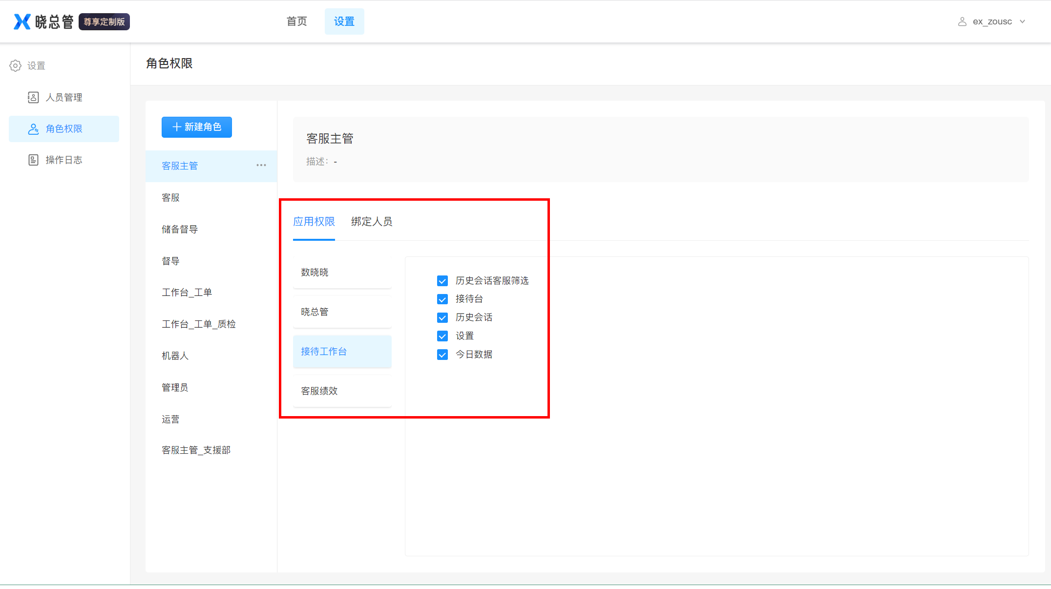
Task: Uncheck the 今日数据 checkbox
Action: coord(442,355)
